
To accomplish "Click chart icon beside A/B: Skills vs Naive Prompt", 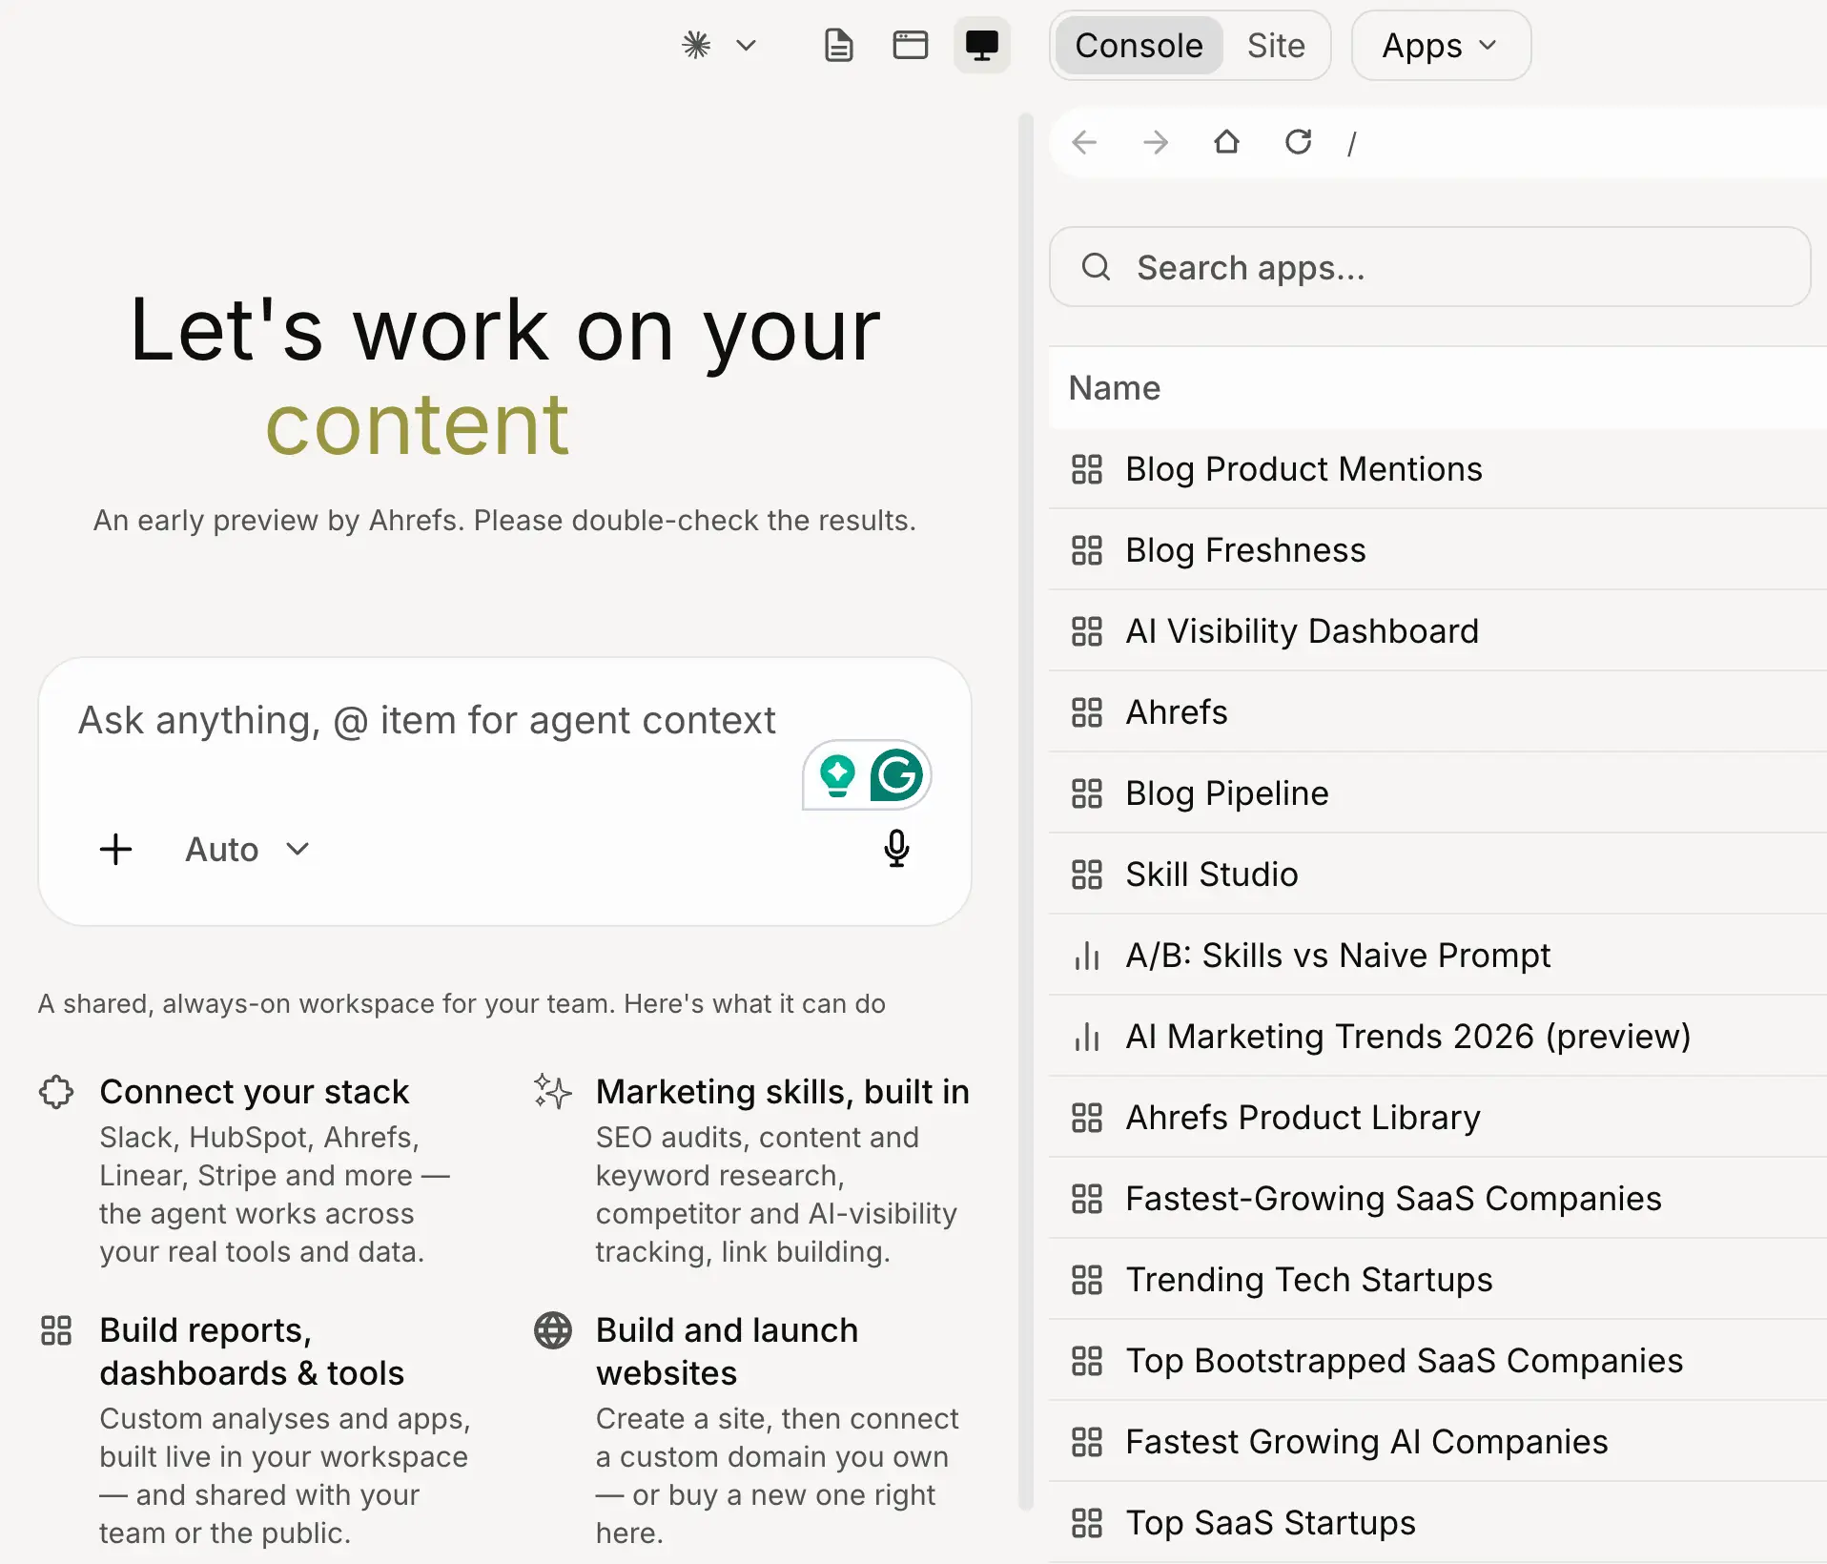I will click(1086, 956).
